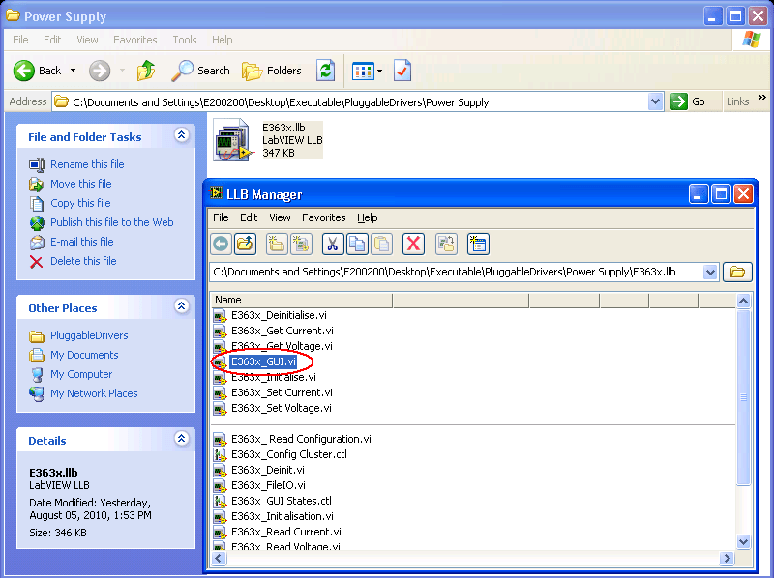Image resolution: width=774 pixels, height=578 pixels.
Task: Open My Network Places link
Action: [94, 393]
